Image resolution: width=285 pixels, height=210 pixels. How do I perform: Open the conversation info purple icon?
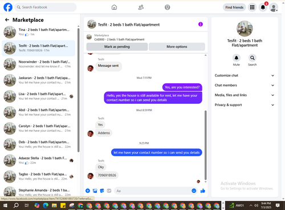[201, 24]
